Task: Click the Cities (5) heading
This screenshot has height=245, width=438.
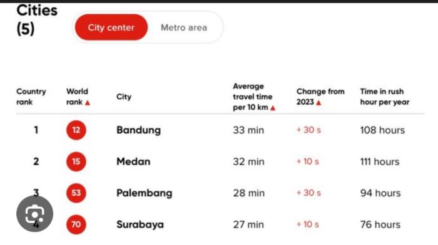Action: point(37,19)
